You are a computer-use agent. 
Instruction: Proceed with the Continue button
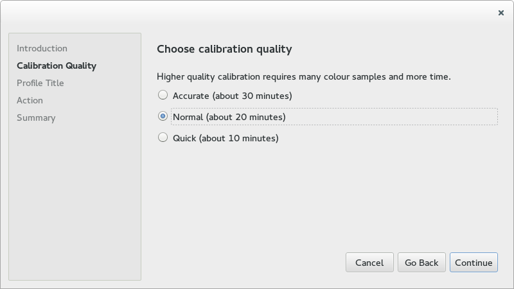(x=474, y=262)
